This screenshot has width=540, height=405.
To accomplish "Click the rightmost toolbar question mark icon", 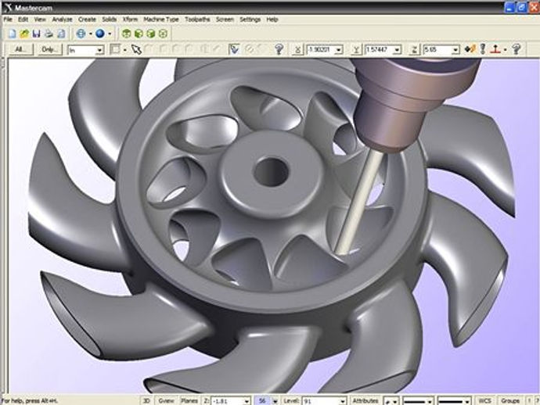I will point(516,49).
